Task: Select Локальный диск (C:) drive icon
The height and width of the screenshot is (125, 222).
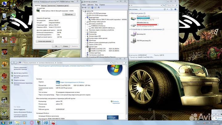Action: click(134, 18)
